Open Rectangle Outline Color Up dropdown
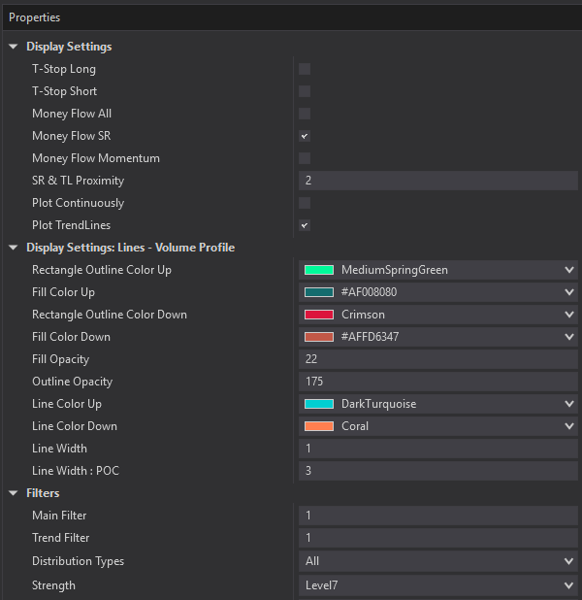The image size is (582, 600). pos(568,270)
